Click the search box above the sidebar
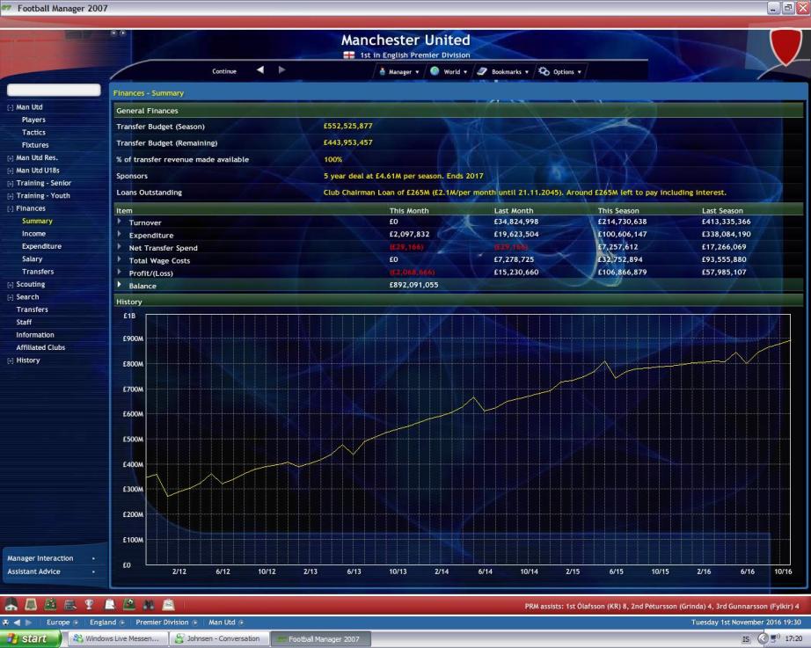Image resolution: width=811 pixels, height=648 pixels. pos(54,90)
